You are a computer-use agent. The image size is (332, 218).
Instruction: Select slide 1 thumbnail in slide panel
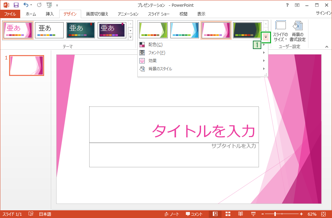(27, 66)
